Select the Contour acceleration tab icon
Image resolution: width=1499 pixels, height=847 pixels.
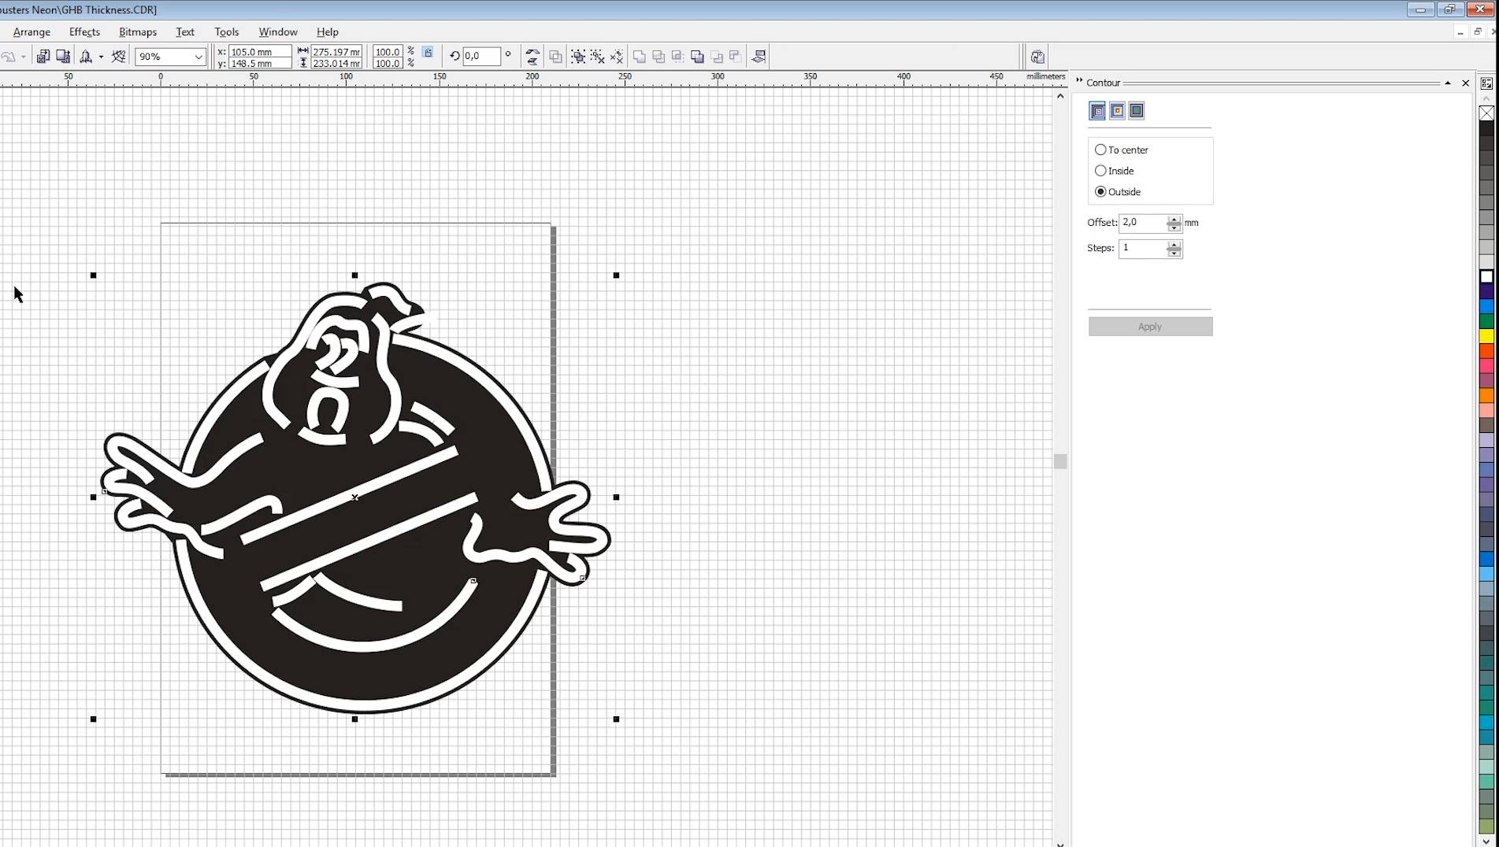coord(1137,111)
